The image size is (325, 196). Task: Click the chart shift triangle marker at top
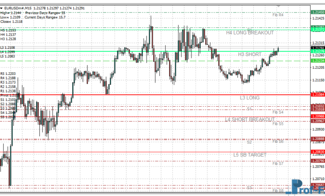[279, 6]
